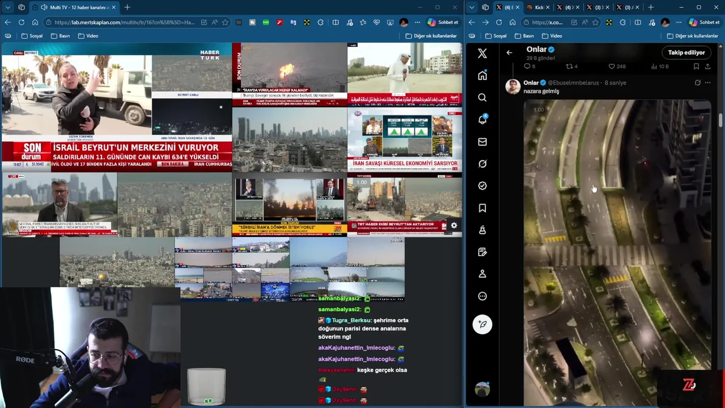
Task: Share the post via upload arrow icon
Action: (707, 66)
